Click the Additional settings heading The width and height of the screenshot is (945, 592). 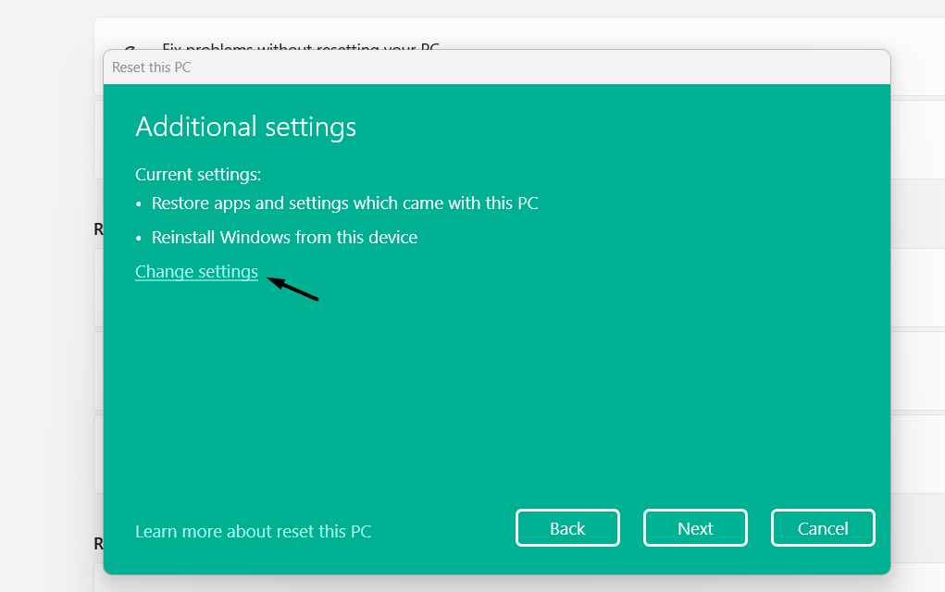coord(246,127)
